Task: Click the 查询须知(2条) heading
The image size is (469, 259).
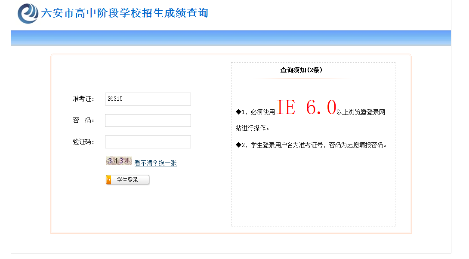Action: click(301, 70)
